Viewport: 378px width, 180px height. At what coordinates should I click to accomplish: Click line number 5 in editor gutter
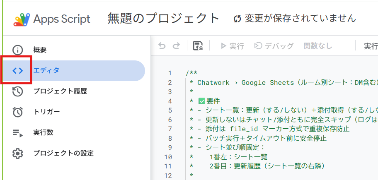pyautogui.click(x=170, y=110)
